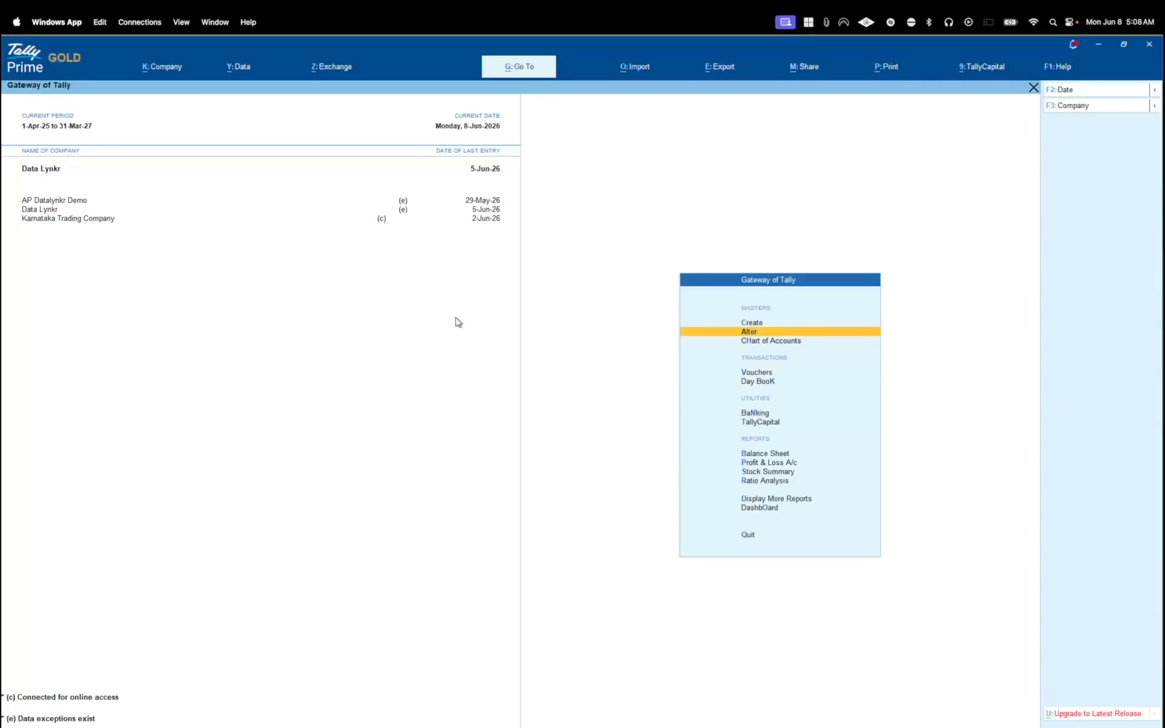
Task: Open macOS Edit menu
Action: (100, 22)
